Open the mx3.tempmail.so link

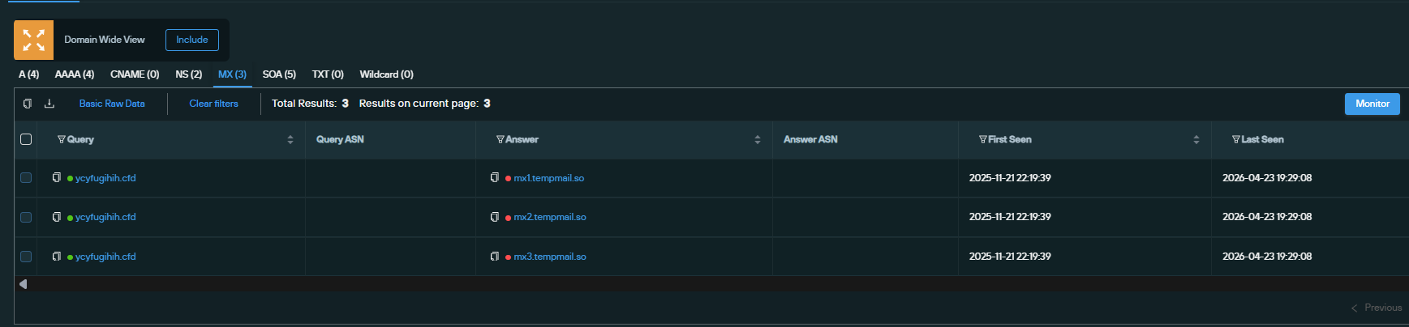(550, 257)
